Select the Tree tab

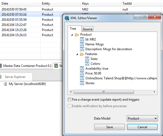pyautogui.click(x=73, y=29)
